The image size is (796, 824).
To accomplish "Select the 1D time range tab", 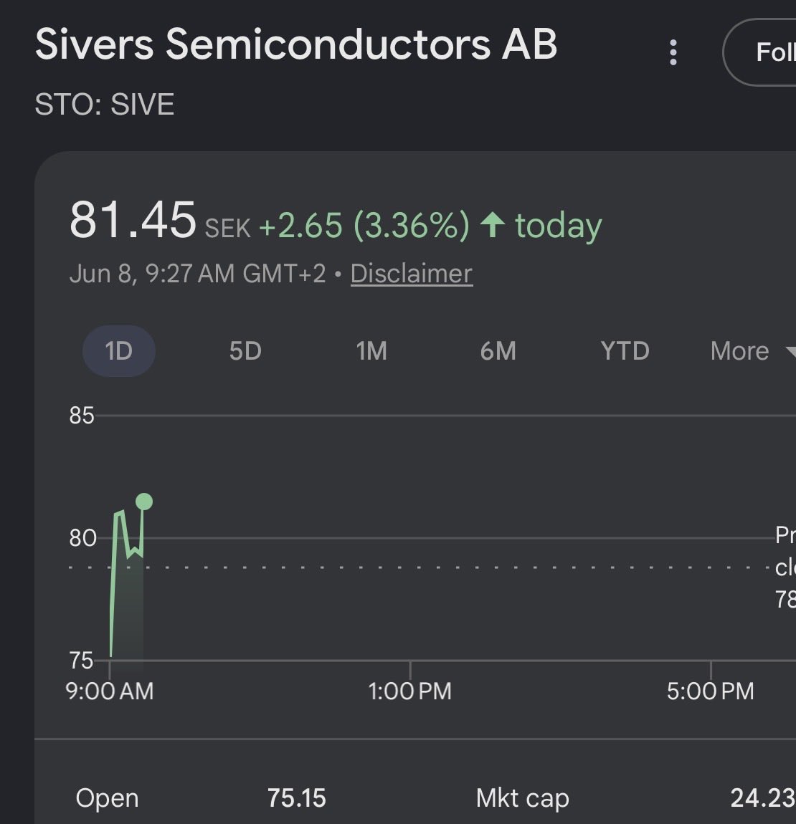I will coord(119,351).
